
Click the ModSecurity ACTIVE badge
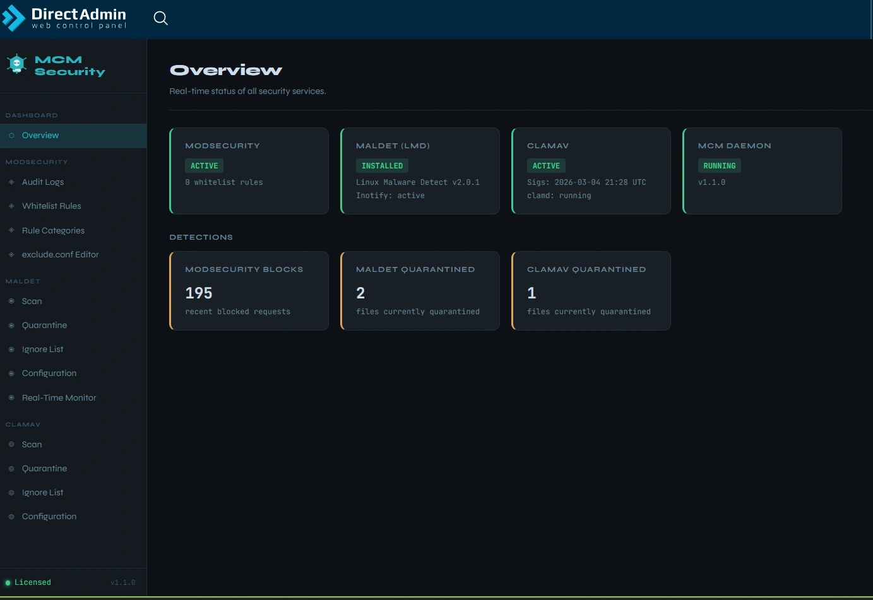pyautogui.click(x=205, y=166)
